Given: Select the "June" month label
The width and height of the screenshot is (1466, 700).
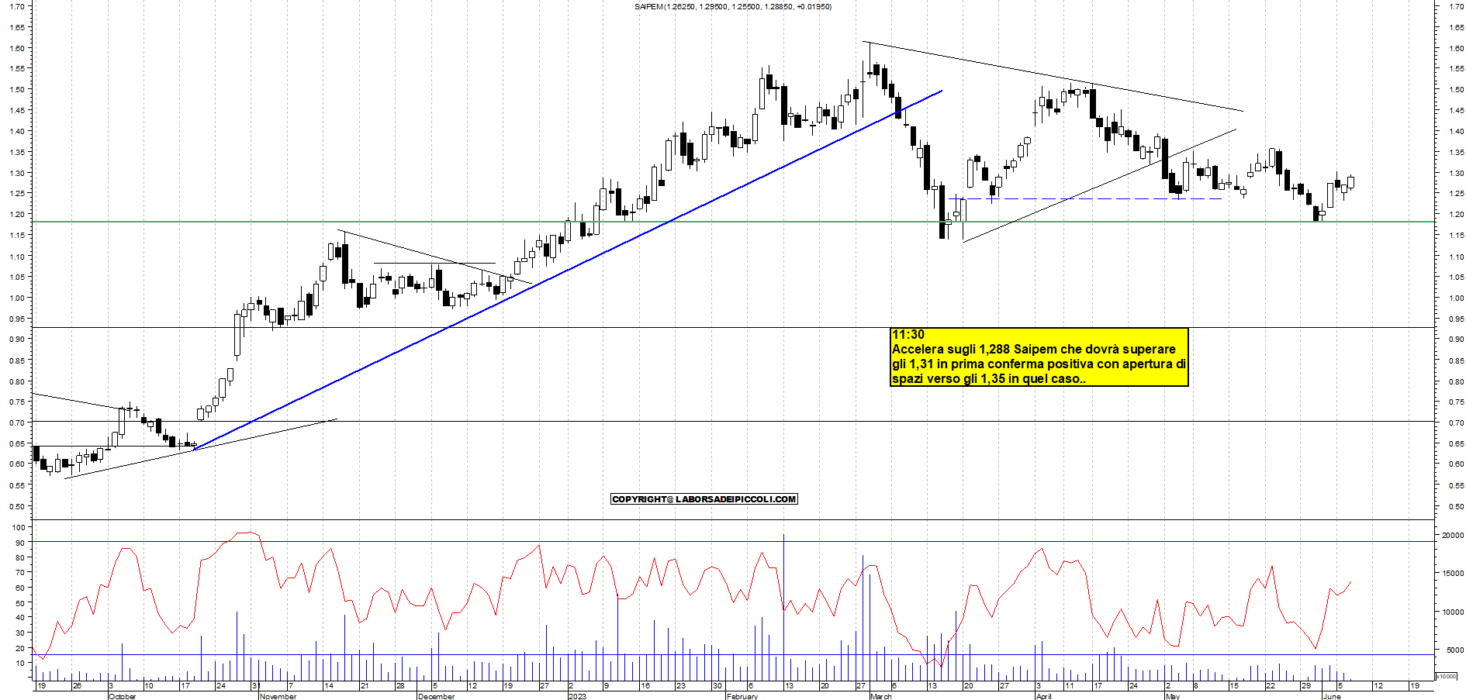Looking at the screenshot, I should coord(1332,696).
